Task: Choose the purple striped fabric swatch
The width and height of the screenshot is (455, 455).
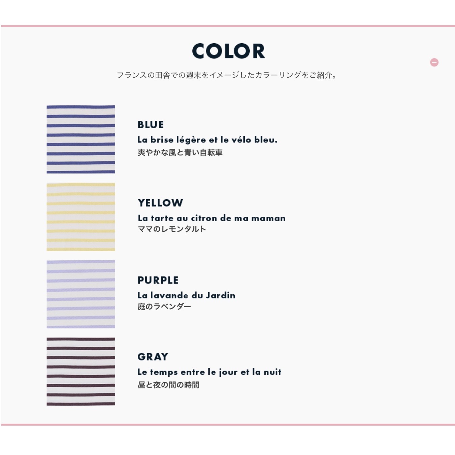Action: pos(81,294)
